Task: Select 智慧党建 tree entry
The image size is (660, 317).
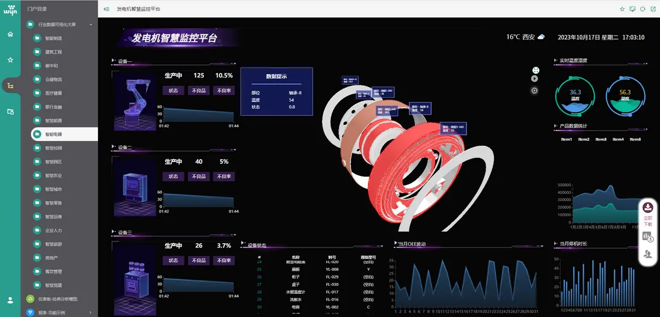Action: coord(53,285)
